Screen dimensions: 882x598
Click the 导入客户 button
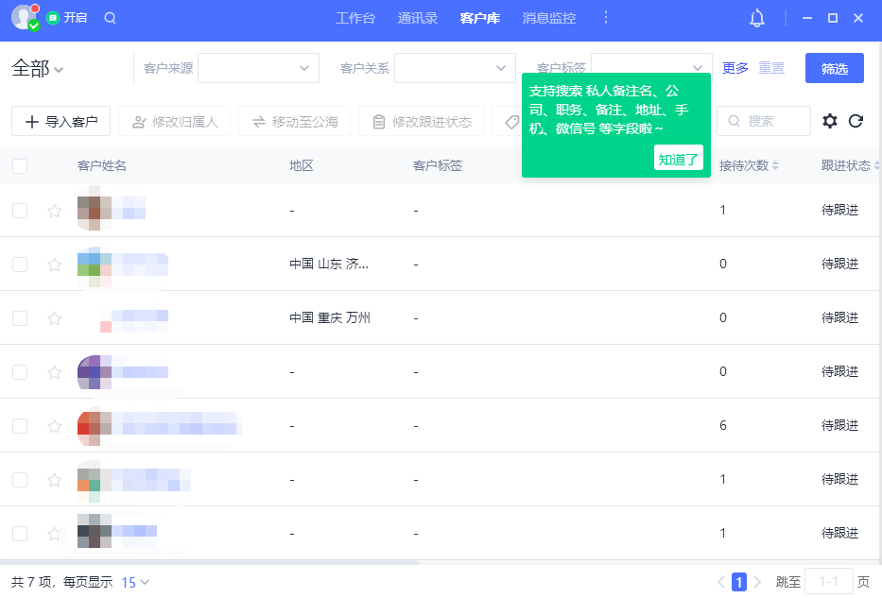pyautogui.click(x=60, y=121)
